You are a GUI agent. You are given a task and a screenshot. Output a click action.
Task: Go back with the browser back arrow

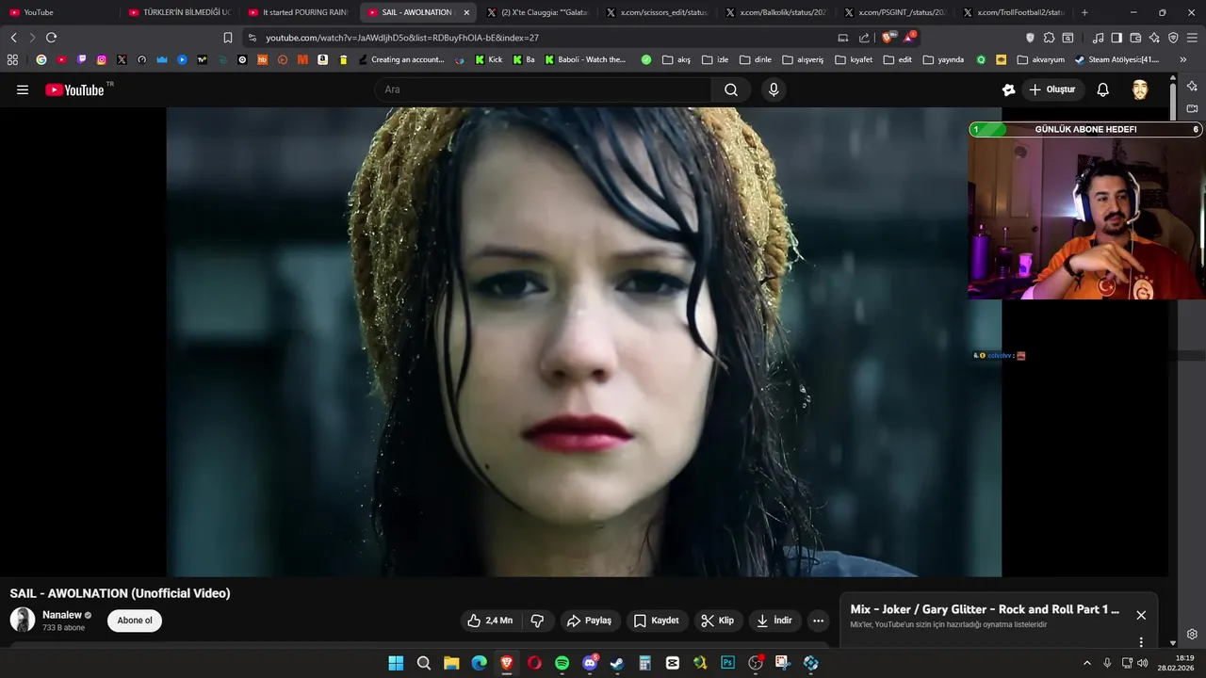click(x=13, y=38)
